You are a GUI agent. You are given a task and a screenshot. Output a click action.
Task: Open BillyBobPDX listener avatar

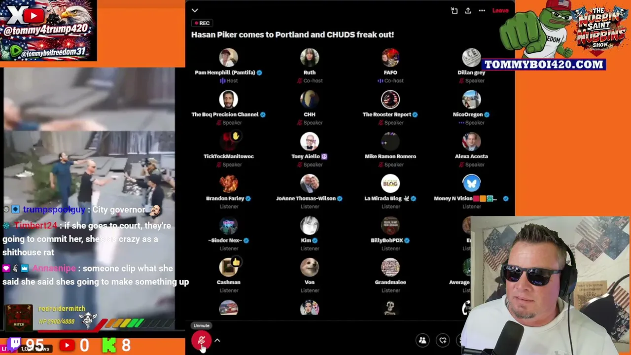click(390, 225)
